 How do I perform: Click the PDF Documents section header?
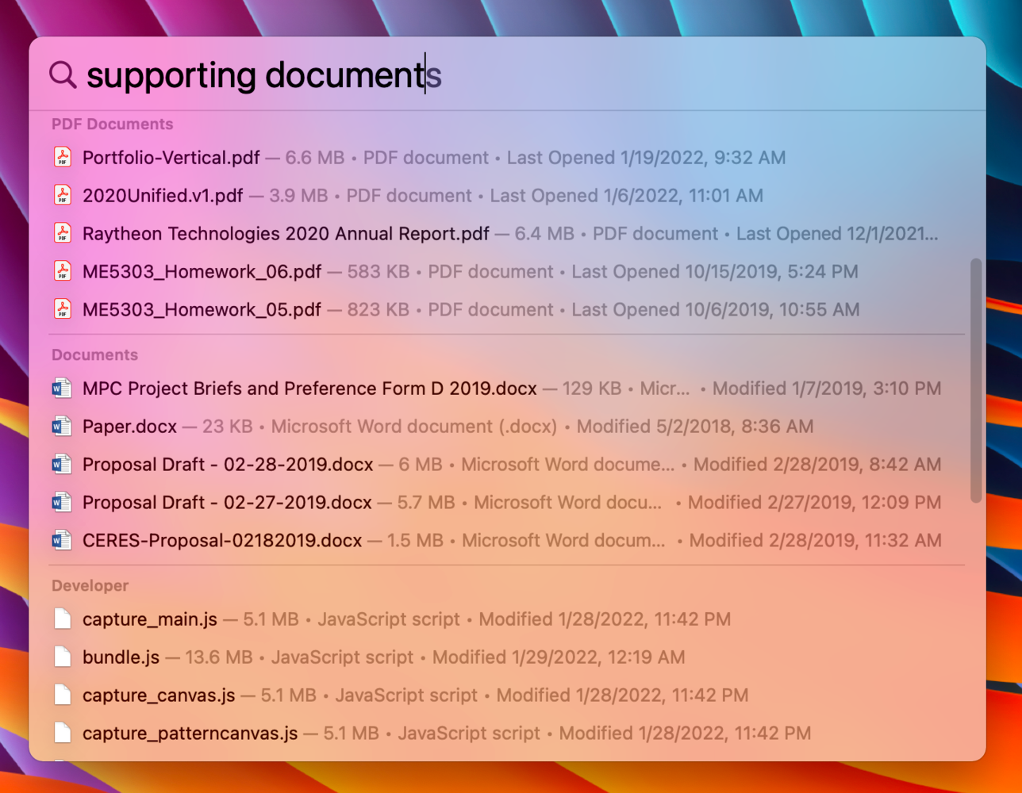click(x=112, y=124)
